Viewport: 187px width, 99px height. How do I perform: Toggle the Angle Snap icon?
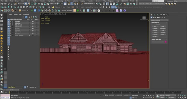point(72,4)
